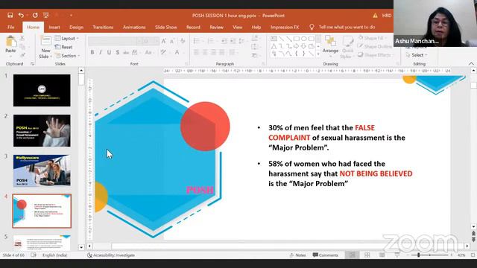Toggle Underline formatting
The height and width of the screenshot is (268, 477).
tap(109, 52)
